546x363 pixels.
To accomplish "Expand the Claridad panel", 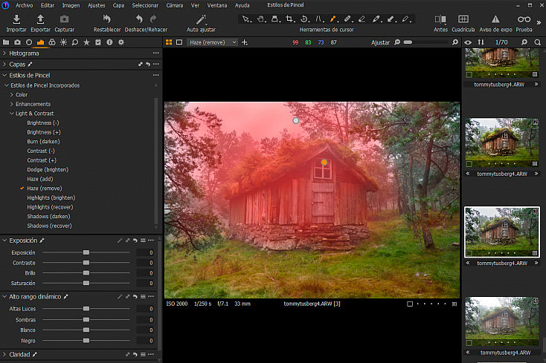I will [x=4, y=354].
